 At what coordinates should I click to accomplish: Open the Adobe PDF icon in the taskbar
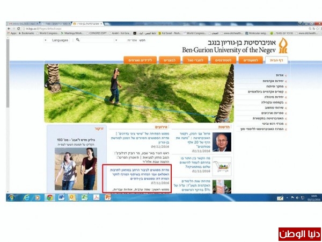click(x=96, y=197)
